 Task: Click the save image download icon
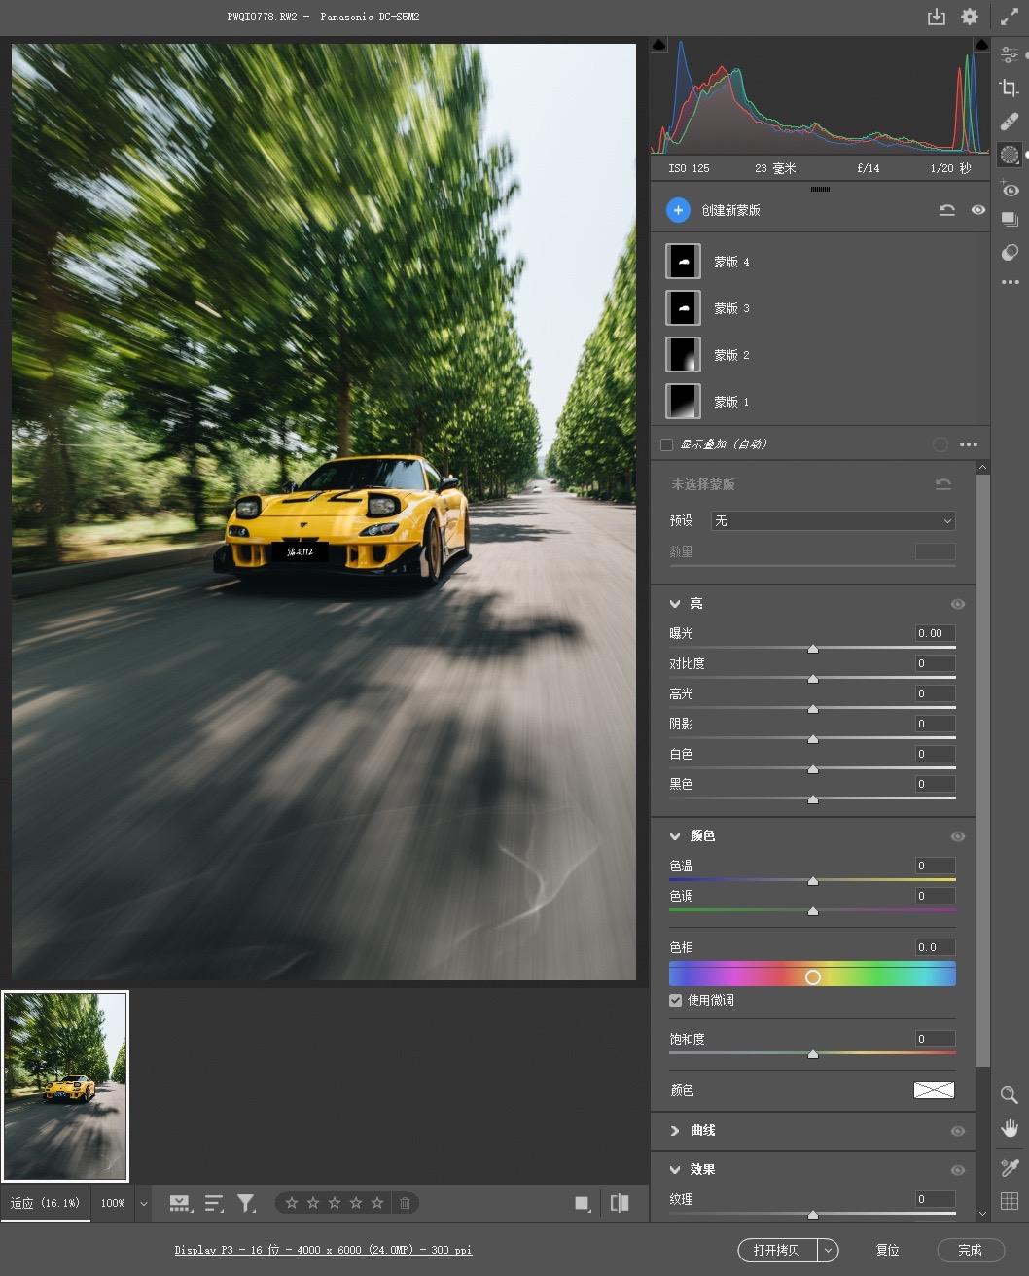[x=936, y=17]
